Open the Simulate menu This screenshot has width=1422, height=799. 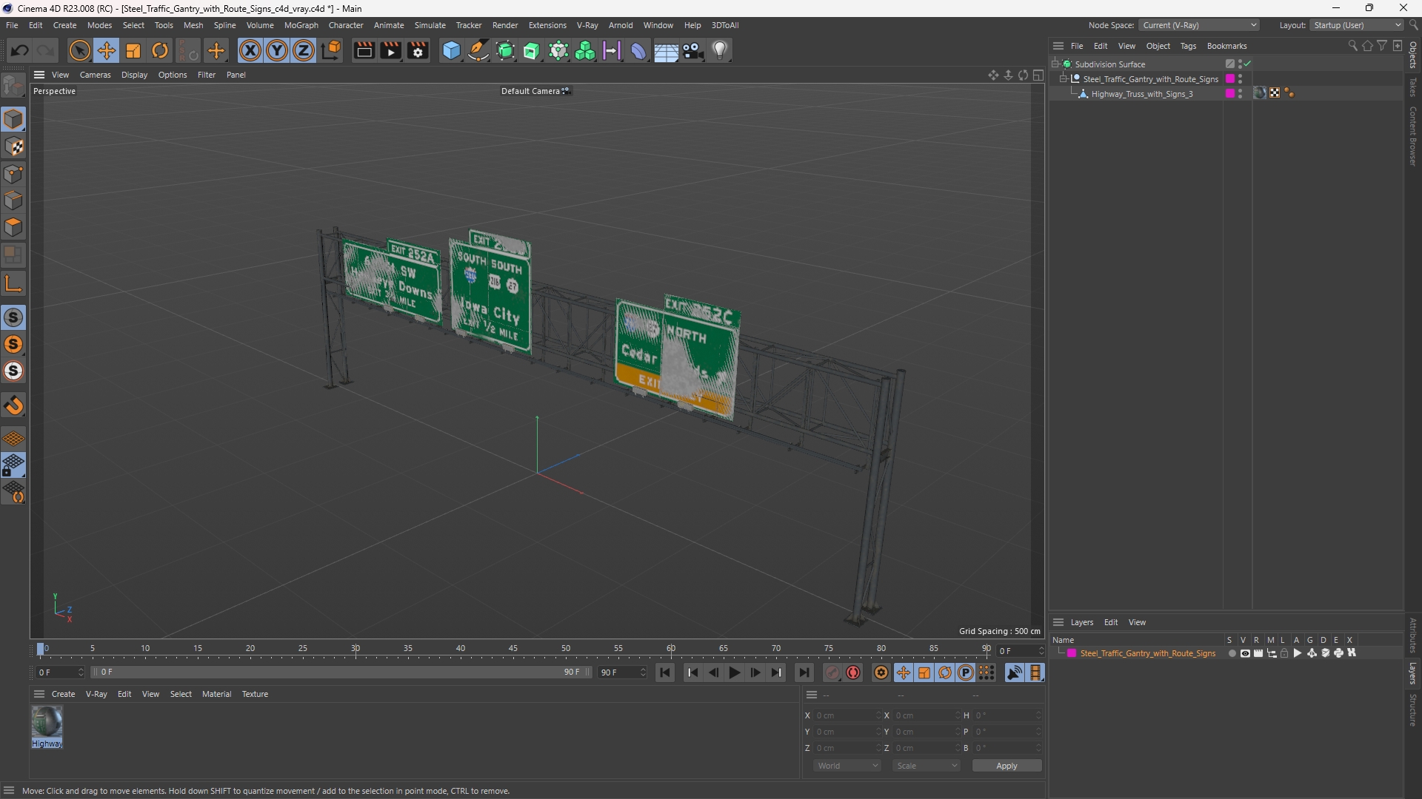(x=430, y=25)
